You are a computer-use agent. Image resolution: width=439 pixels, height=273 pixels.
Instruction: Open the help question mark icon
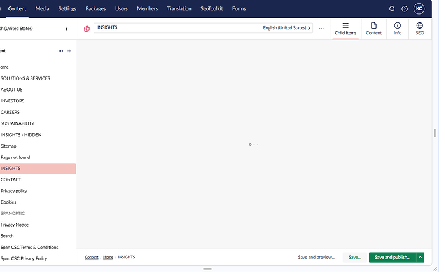(405, 9)
